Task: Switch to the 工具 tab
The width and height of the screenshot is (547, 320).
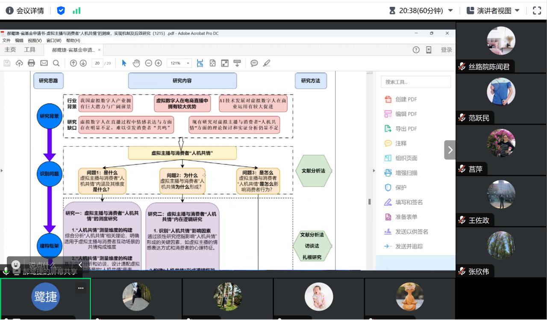Action: (x=29, y=49)
